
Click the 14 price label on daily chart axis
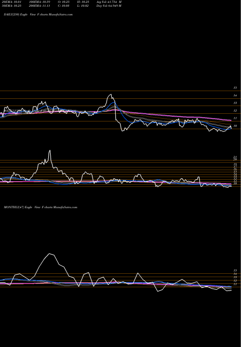coord(235,95)
